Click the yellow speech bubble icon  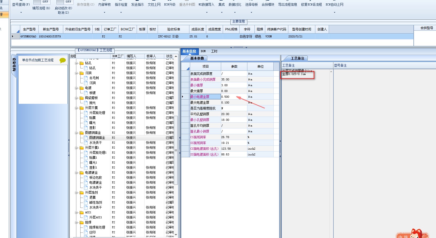(x=63, y=60)
